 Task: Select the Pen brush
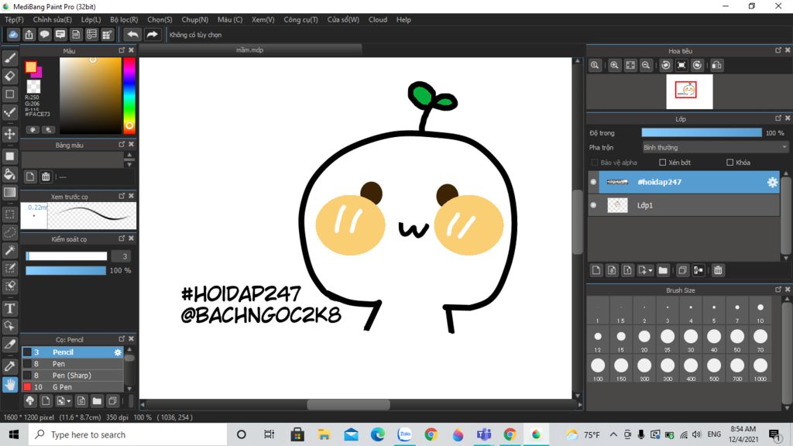[x=73, y=364]
